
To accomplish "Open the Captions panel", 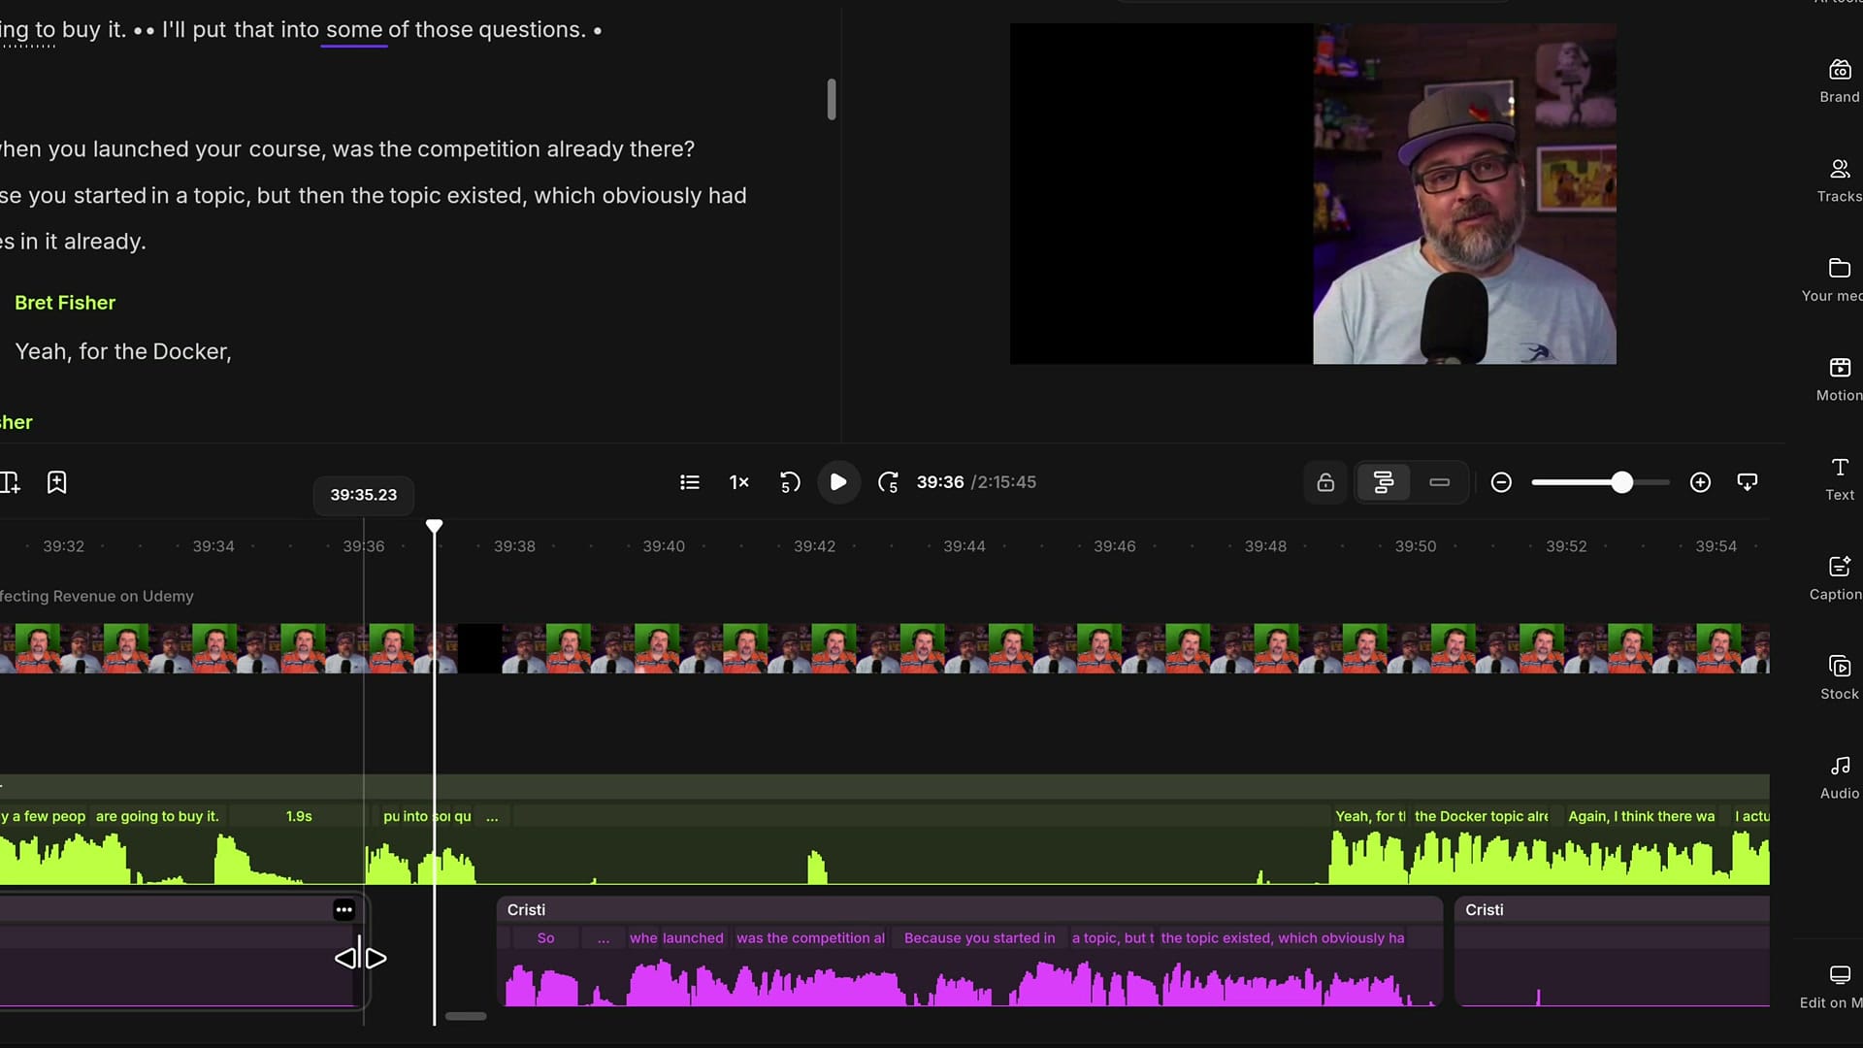I will point(1837,578).
